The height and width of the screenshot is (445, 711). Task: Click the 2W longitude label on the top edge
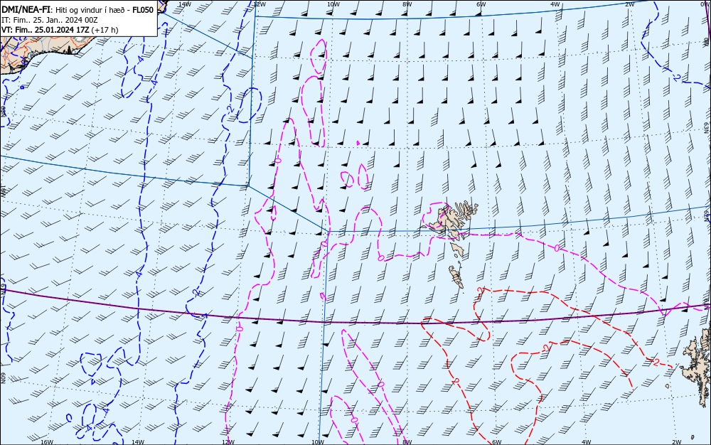coord(629,4)
